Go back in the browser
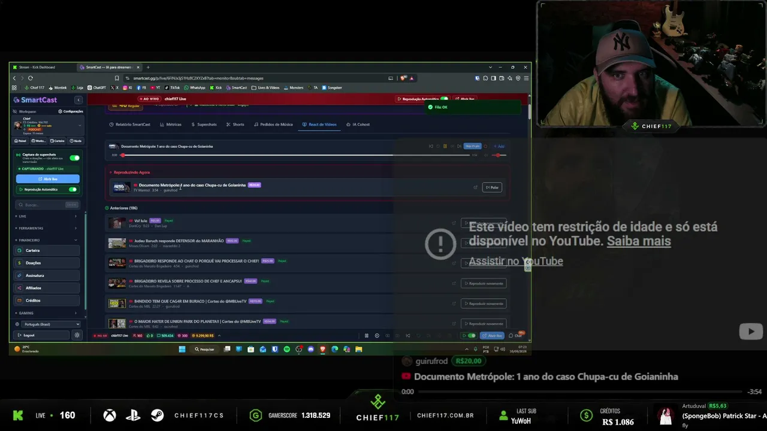The image size is (767, 431). 15,78
